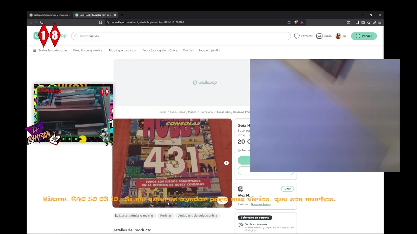The width and height of the screenshot is (417, 234).
Task: Open the Brave Wallet icon
Action: tap(363, 22)
